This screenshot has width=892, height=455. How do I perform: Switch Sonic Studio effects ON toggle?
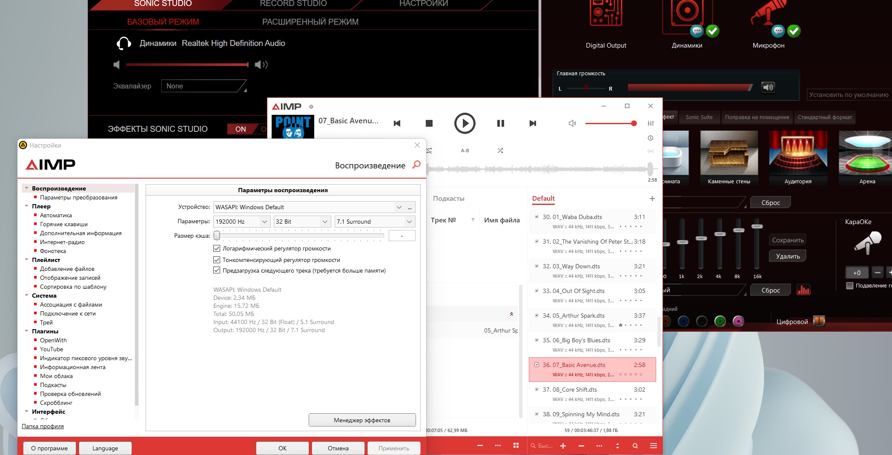point(241,129)
